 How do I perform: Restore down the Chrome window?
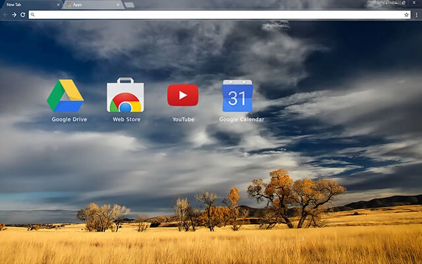point(404,3)
